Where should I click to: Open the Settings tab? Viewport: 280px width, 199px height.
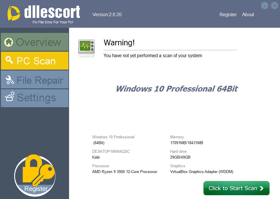tap(35, 98)
